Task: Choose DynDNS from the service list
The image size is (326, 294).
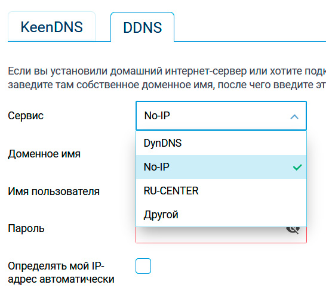Action: [x=221, y=143]
